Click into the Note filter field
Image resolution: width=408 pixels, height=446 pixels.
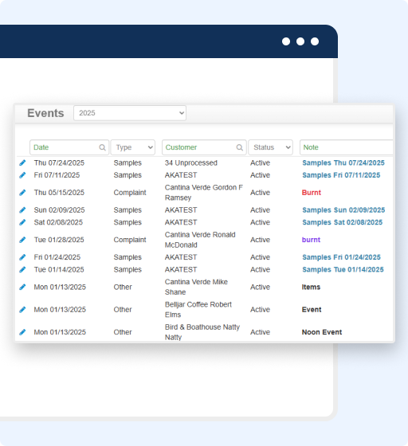pos(347,147)
